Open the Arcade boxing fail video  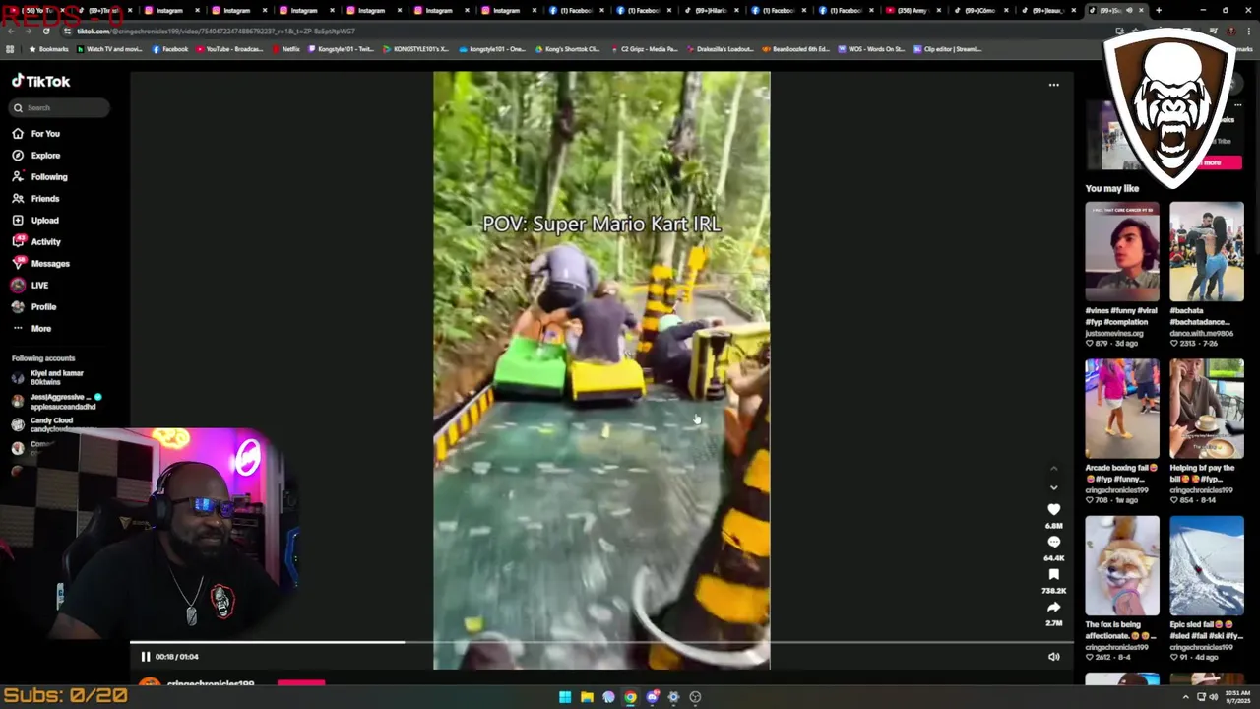pos(1122,409)
